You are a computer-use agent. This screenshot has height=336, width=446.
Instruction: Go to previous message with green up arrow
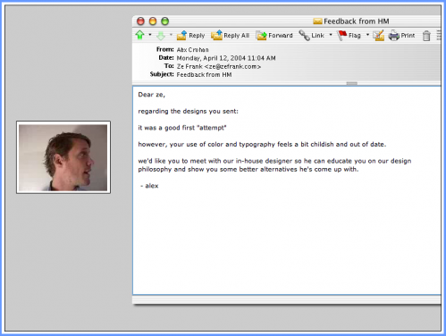point(140,35)
